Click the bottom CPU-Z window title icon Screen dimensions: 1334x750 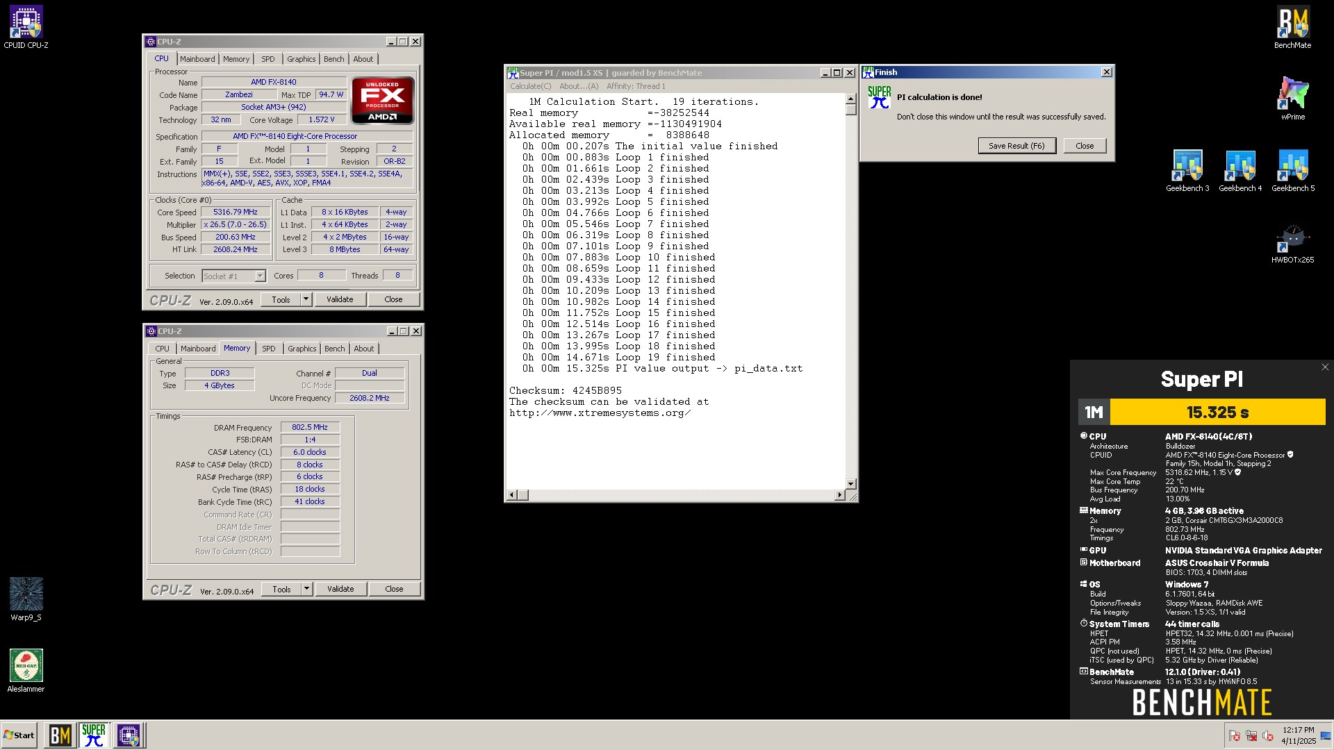click(151, 331)
